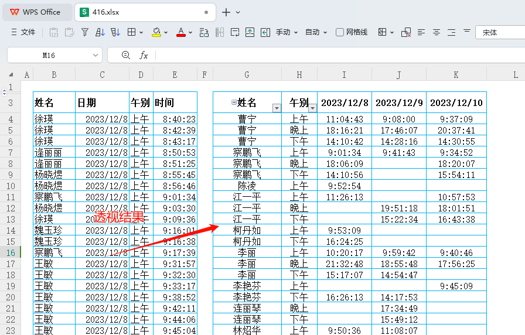The width and height of the screenshot is (525, 335).
Task: Toggle the wrap text icon
Action: click(235, 32)
